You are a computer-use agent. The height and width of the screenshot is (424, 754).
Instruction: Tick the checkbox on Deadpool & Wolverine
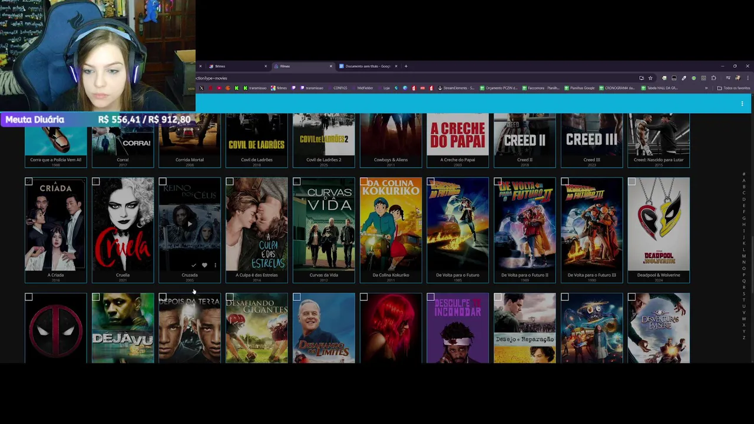click(631, 181)
